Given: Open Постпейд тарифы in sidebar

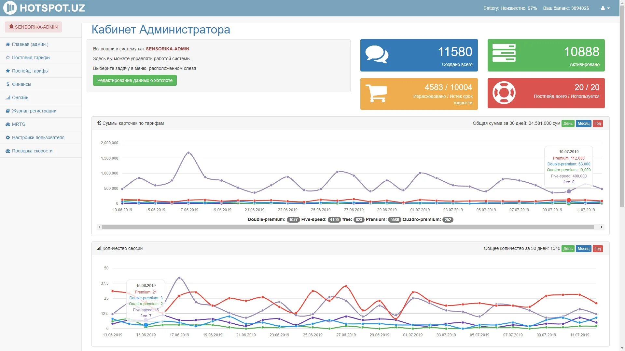Looking at the screenshot, I should (31, 58).
